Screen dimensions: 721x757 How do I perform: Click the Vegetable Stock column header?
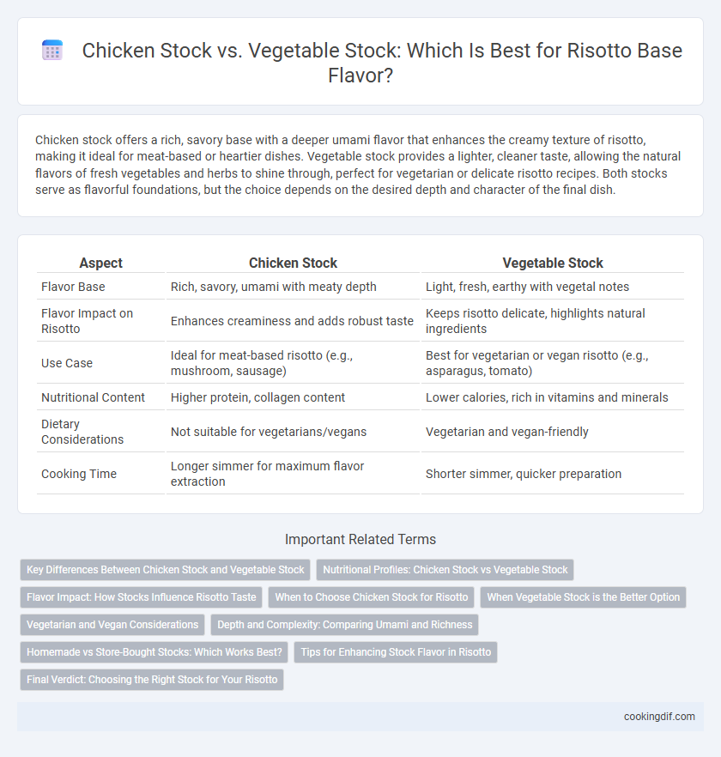click(553, 263)
